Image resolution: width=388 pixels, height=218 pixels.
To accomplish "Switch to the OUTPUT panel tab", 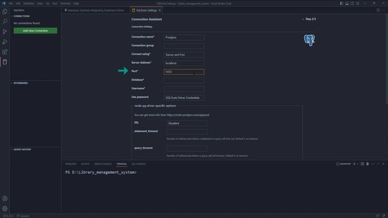I will (85, 164).
